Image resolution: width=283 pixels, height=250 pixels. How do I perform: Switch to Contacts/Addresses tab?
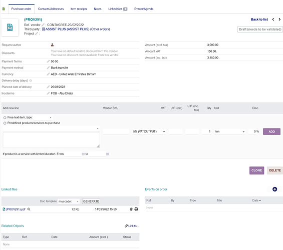[x=51, y=9]
